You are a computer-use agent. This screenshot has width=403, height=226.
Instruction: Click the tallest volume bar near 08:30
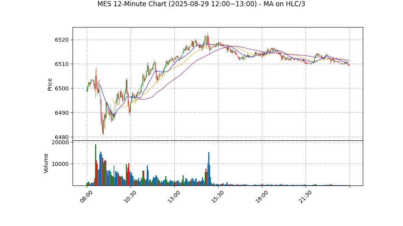95,165
